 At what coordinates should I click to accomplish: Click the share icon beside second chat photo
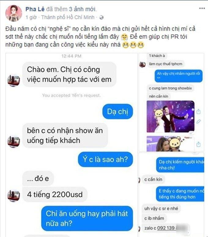199,144
